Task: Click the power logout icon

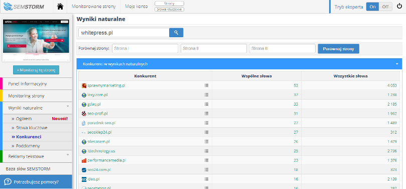Action: (x=399, y=7)
